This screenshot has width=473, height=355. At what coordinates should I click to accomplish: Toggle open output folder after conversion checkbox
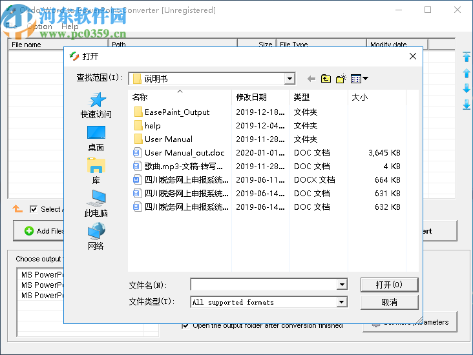[x=185, y=326]
